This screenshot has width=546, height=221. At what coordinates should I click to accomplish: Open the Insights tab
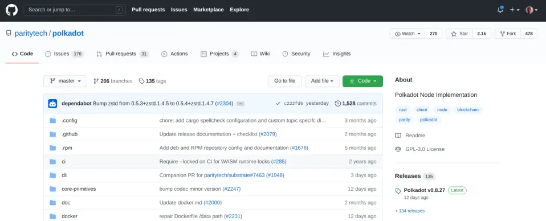pos(337,54)
